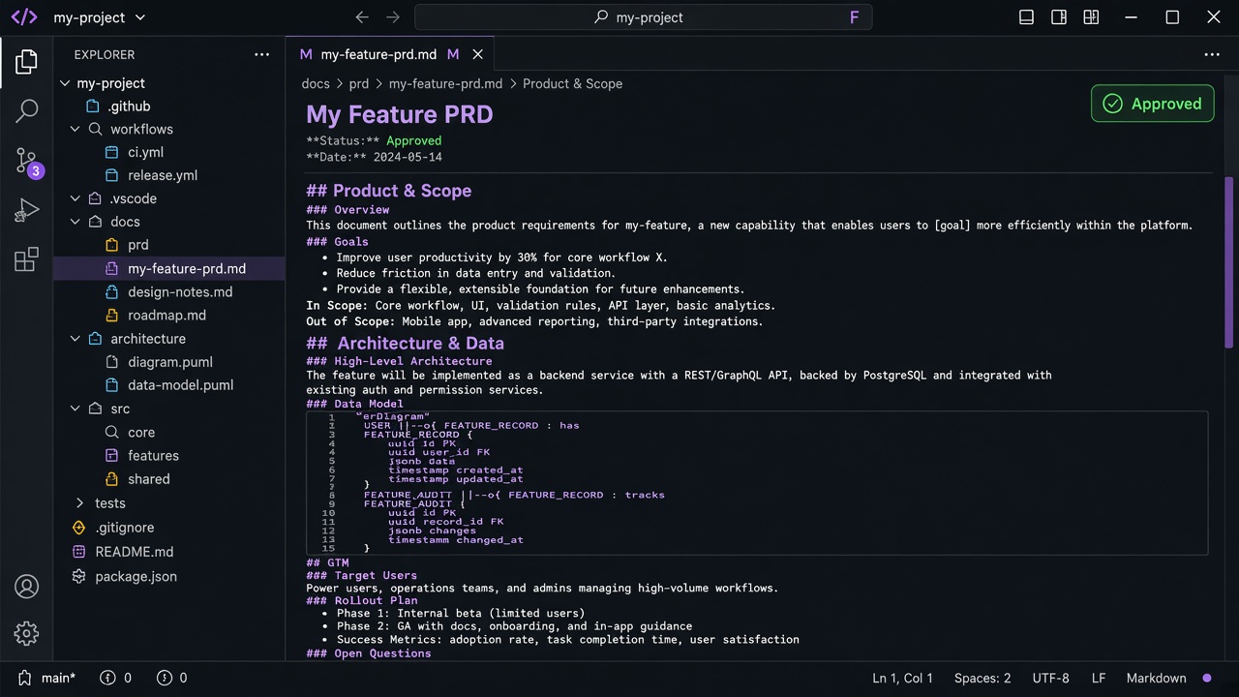Click the my-project command search box
Viewport: 1239px width, 697px height.
[643, 17]
